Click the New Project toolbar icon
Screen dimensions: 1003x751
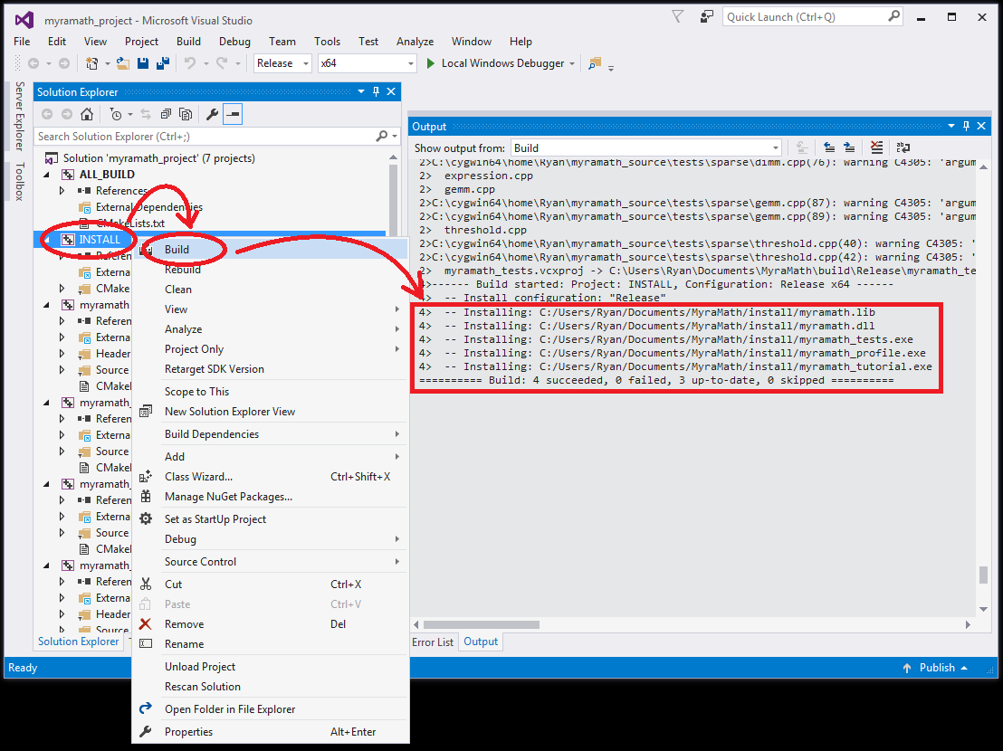[92, 63]
